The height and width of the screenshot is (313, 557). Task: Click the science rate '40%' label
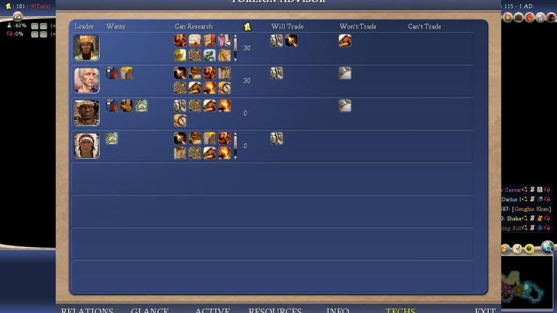pyautogui.click(x=20, y=26)
